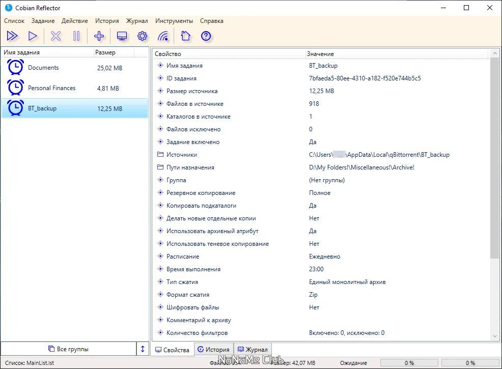Image resolution: width=502 pixels, height=369 pixels.
Task: Open settings via the gear icon
Action: coord(143,36)
